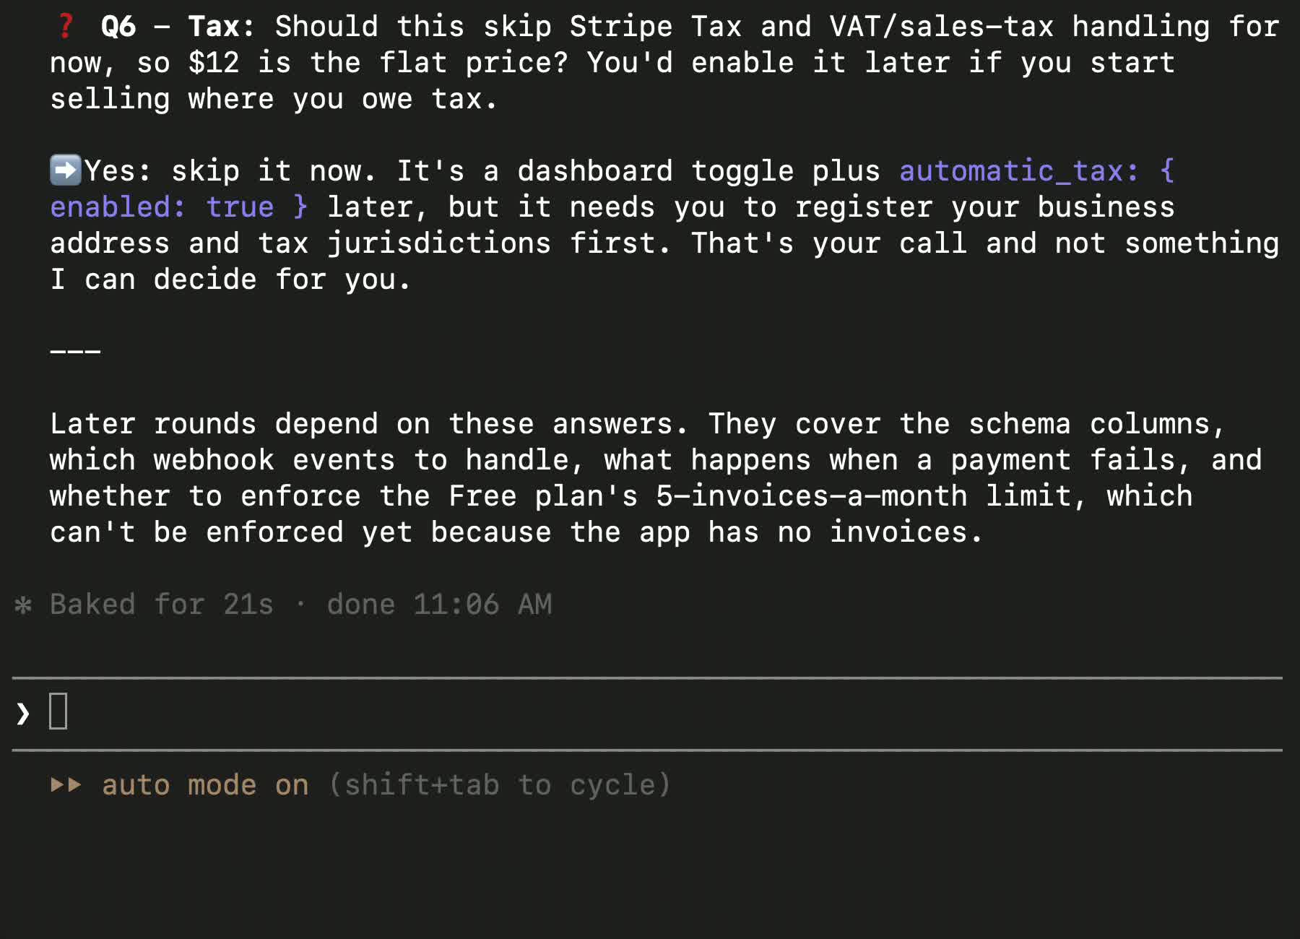Click the block cursor in the prompt line
This screenshot has height=939, width=1300.
click(58, 711)
